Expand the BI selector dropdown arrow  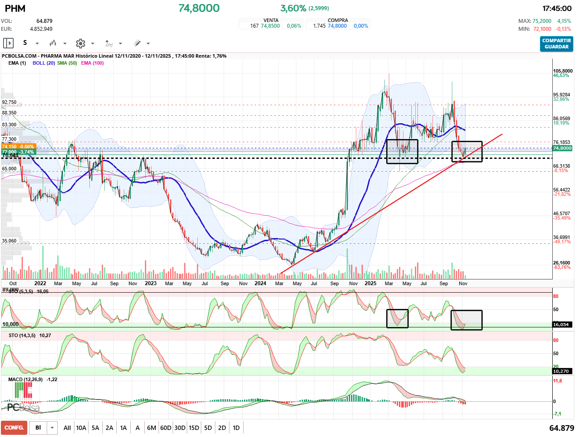click(52, 428)
